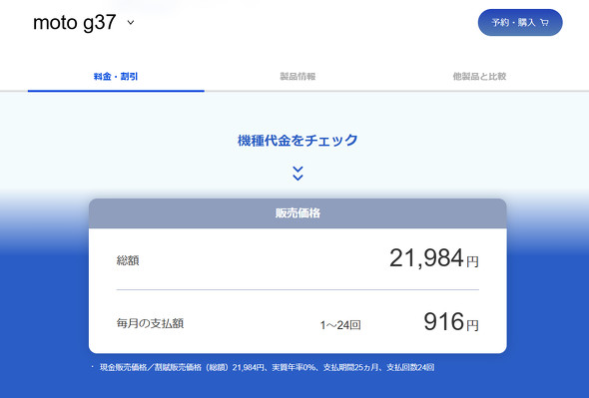Click the moto g37 product title
The width and height of the screenshot is (589, 398).
75,23
